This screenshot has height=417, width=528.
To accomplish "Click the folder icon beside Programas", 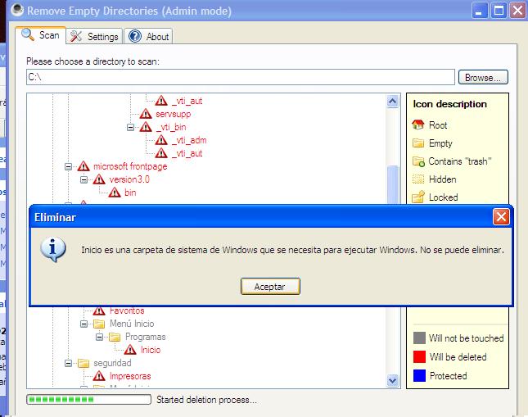I will [115, 337].
